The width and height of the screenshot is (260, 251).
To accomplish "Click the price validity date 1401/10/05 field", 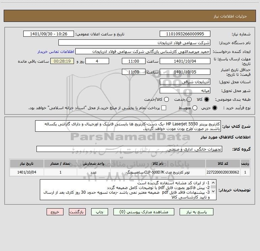I will click(185, 72).
